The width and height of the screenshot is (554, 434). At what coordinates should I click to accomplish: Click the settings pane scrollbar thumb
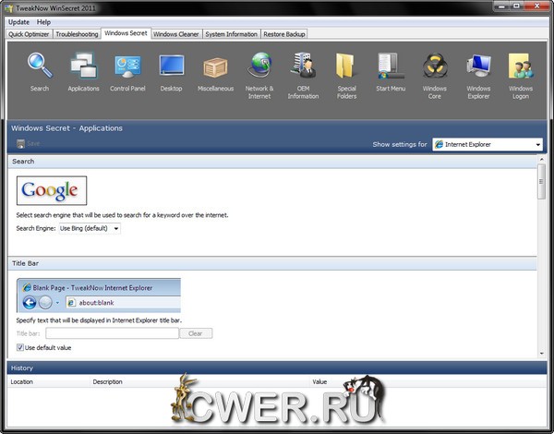point(541,182)
